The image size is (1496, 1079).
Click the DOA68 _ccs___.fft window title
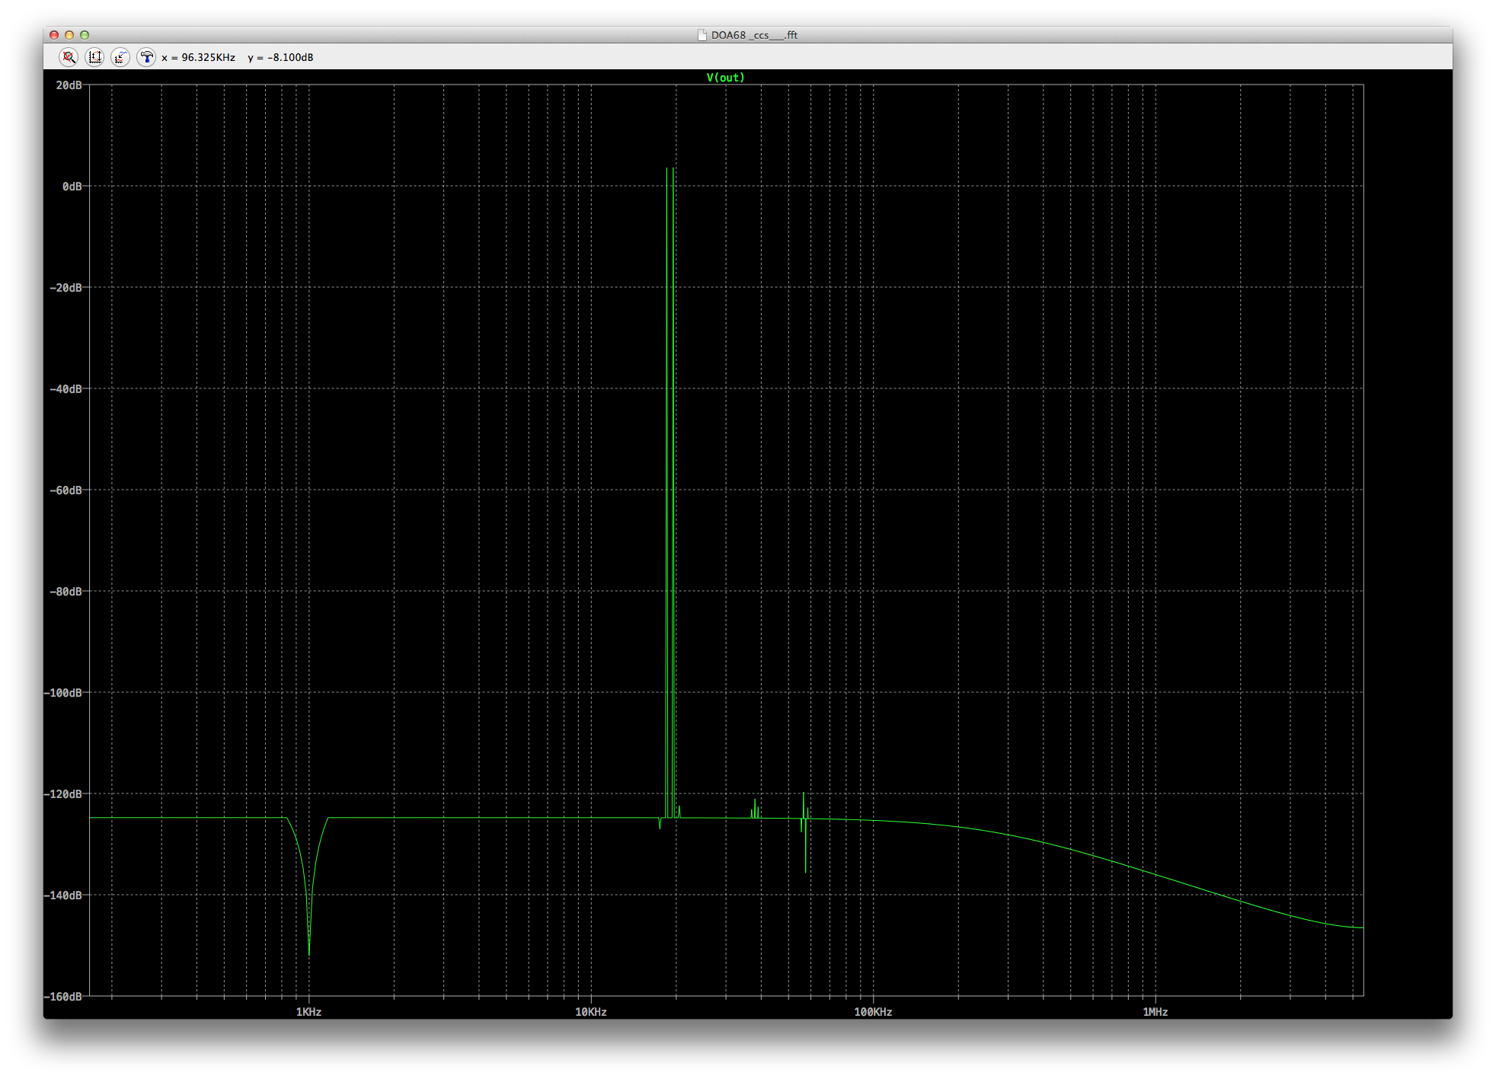(754, 35)
